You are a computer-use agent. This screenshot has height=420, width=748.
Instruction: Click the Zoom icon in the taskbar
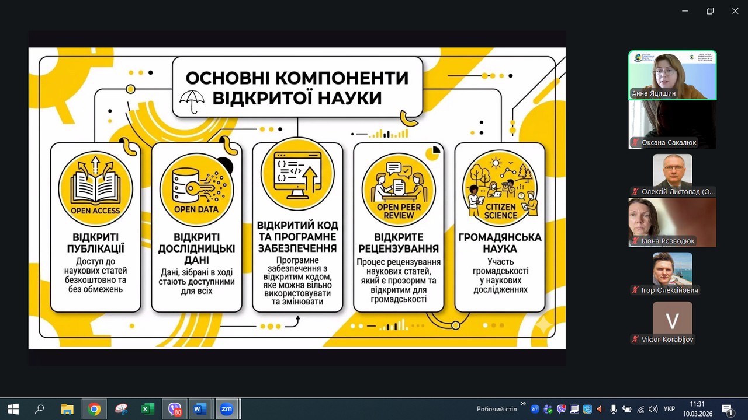tap(227, 409)
